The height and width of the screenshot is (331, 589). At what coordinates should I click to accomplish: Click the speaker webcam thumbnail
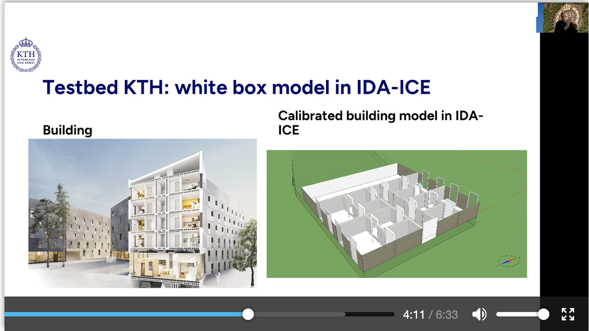pyautogui.click(x=563, y=18)
